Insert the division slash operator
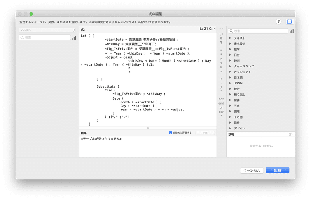 221,87
